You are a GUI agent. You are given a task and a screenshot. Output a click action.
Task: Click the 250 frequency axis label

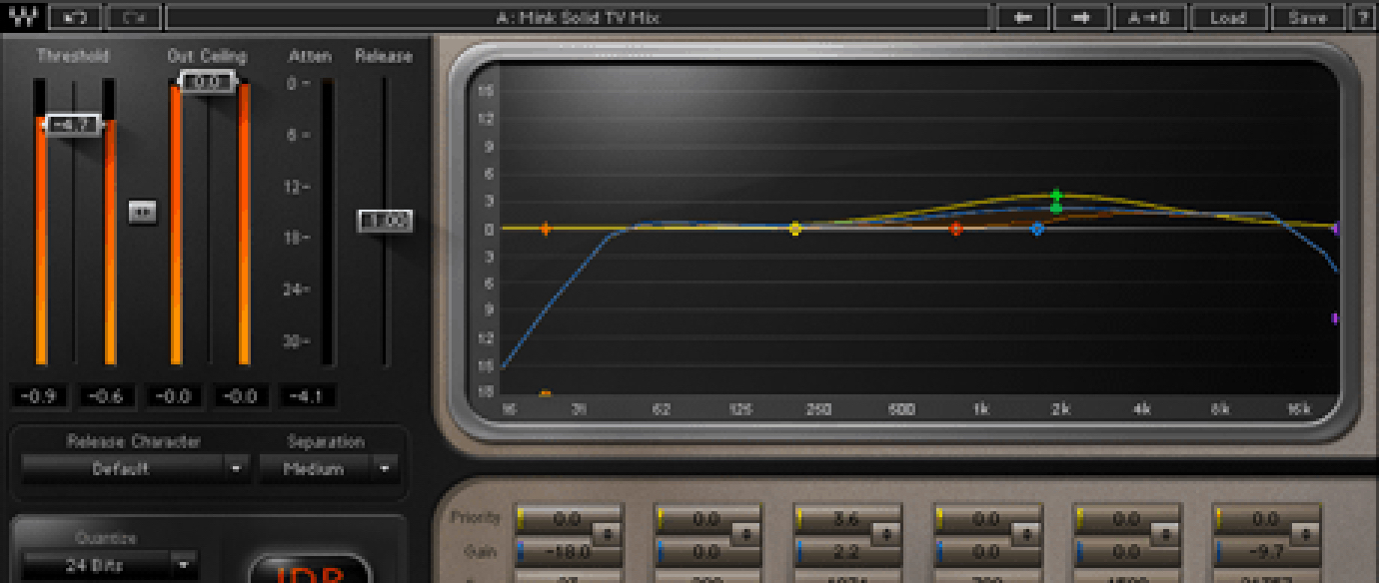(819, 408)
